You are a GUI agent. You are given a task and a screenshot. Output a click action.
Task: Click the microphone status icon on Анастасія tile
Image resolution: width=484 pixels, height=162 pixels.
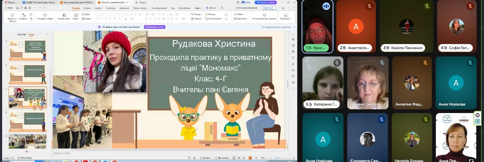tap(369, 6)
